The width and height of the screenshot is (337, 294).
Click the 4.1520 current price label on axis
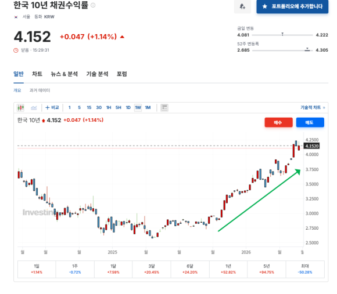click(311, 146)
